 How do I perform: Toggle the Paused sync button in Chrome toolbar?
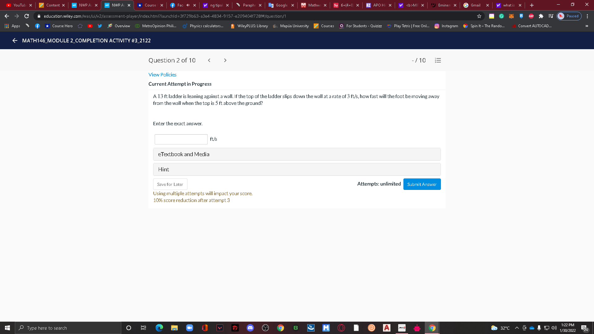click(569, 16)
